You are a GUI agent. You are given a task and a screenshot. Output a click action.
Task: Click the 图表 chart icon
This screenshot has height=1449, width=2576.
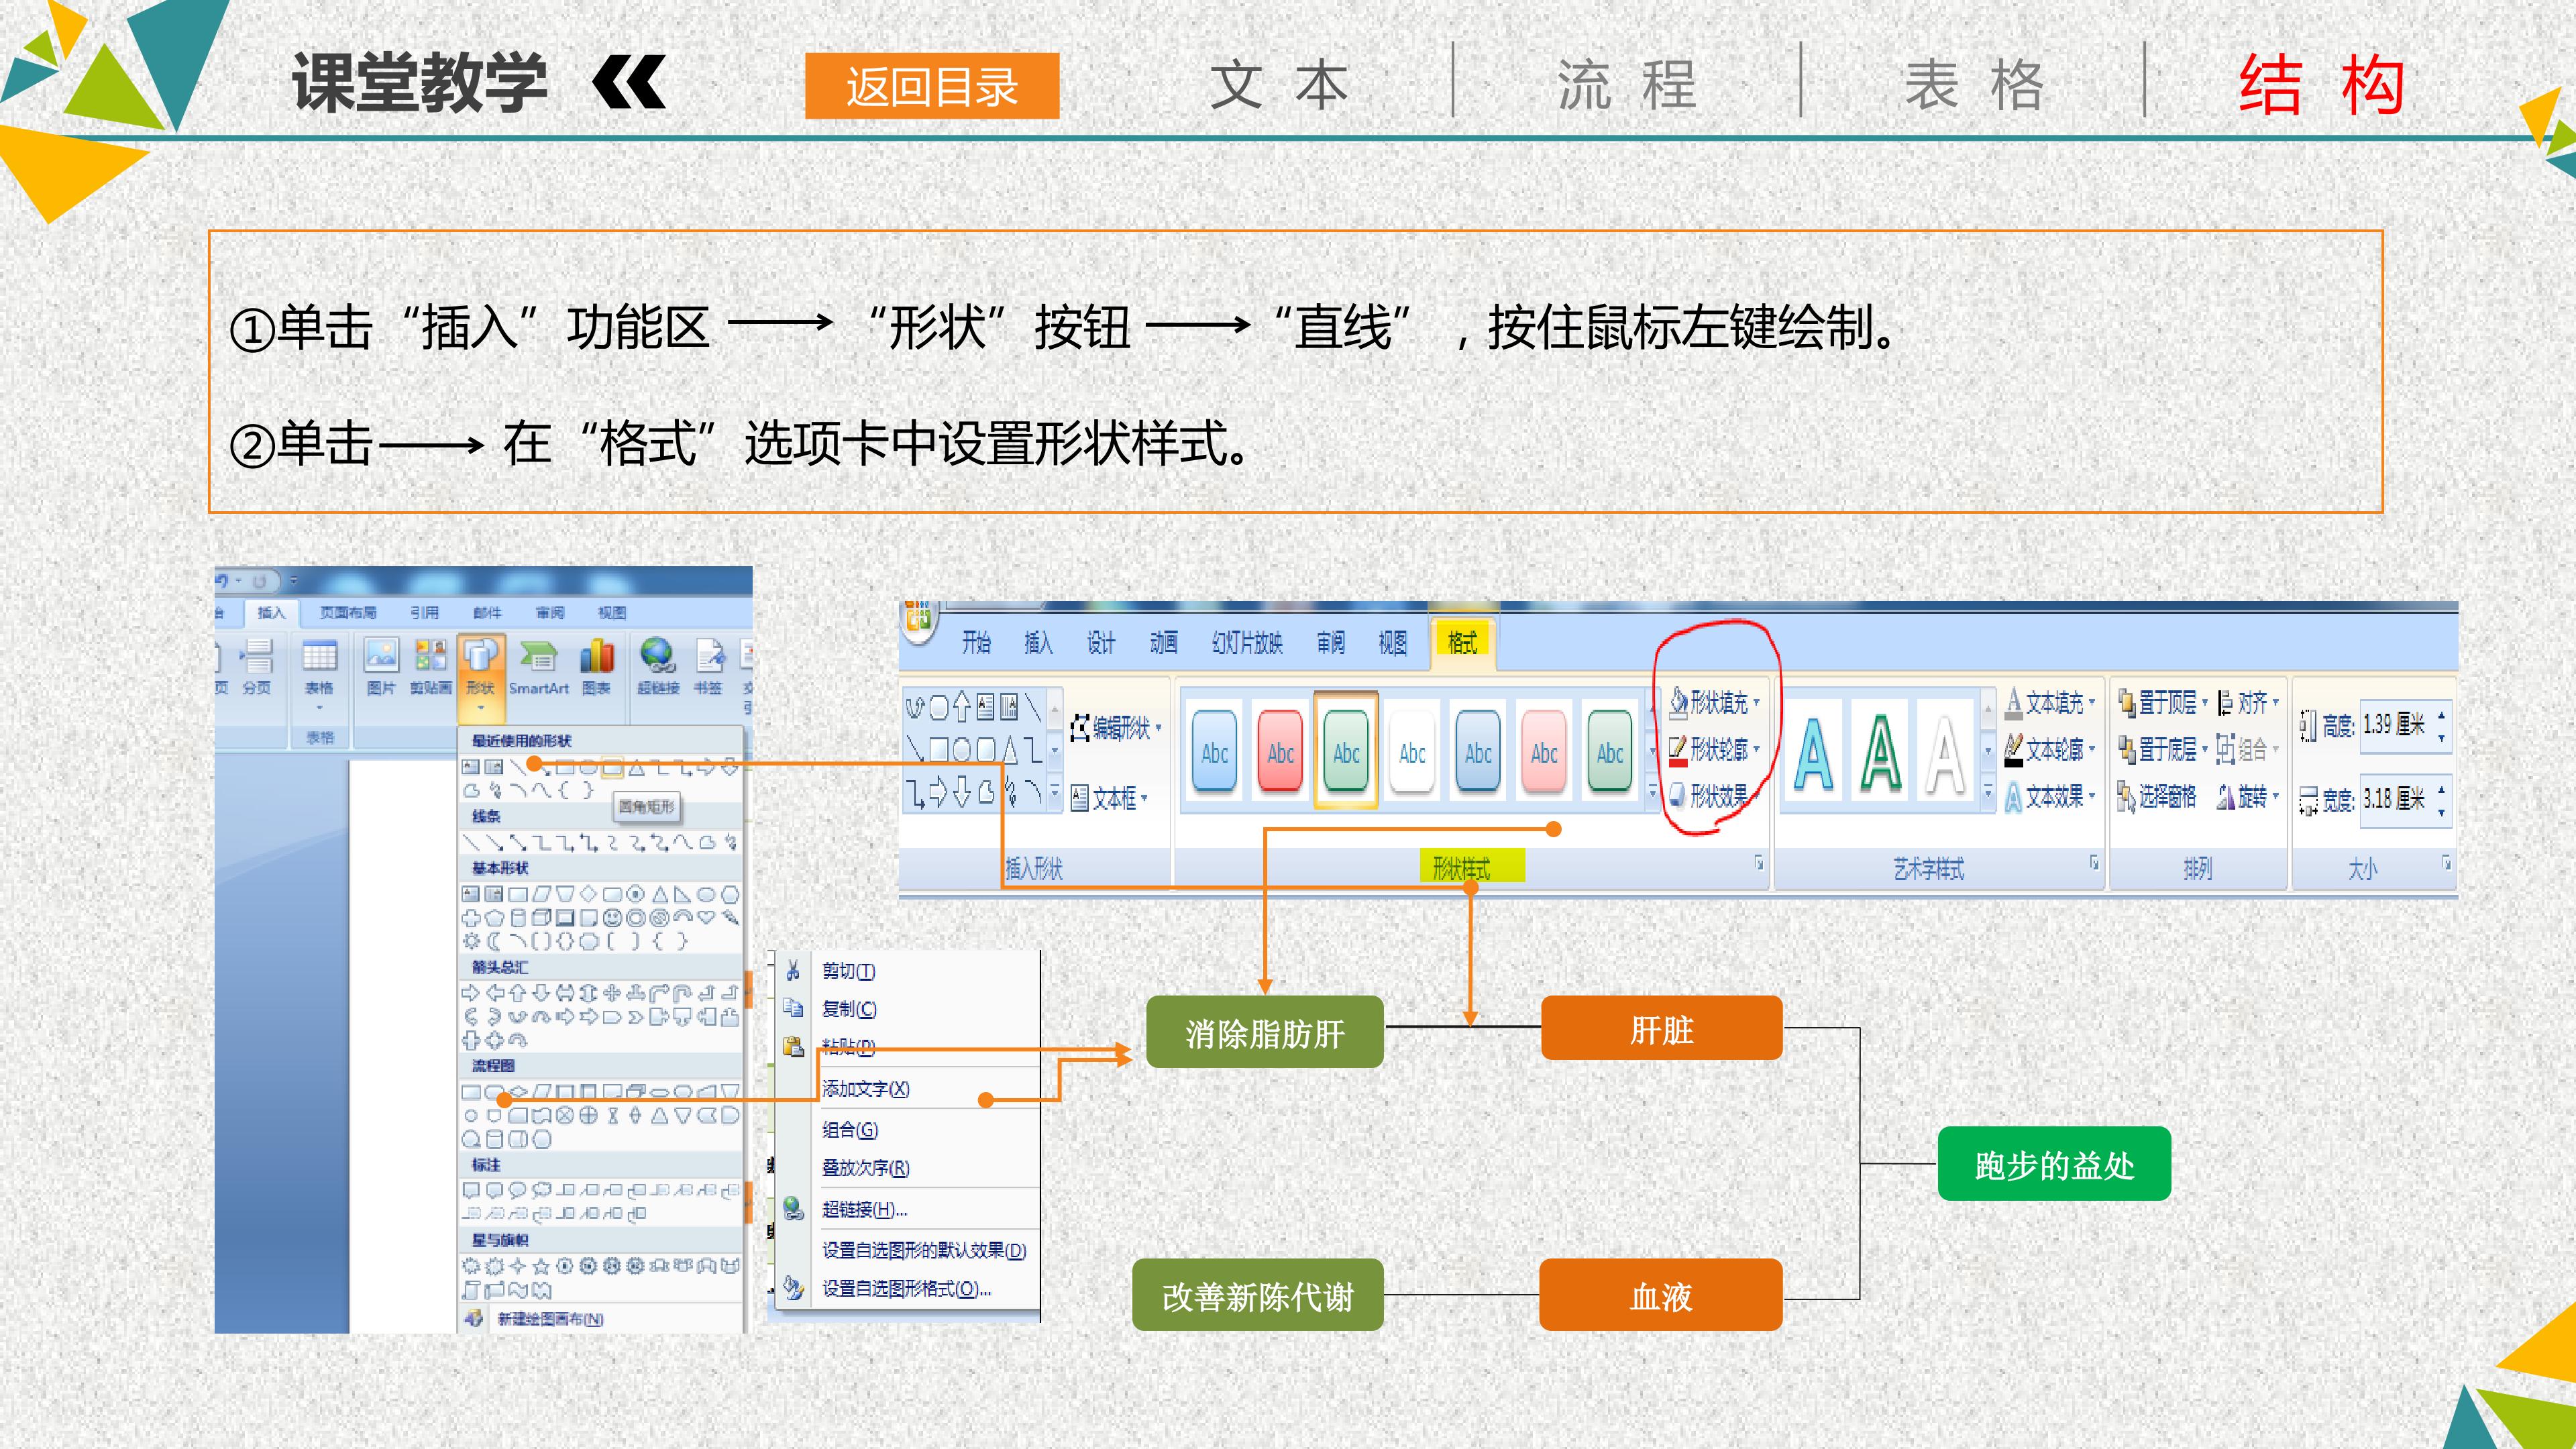pyautogui.click(x=596, y=667)
